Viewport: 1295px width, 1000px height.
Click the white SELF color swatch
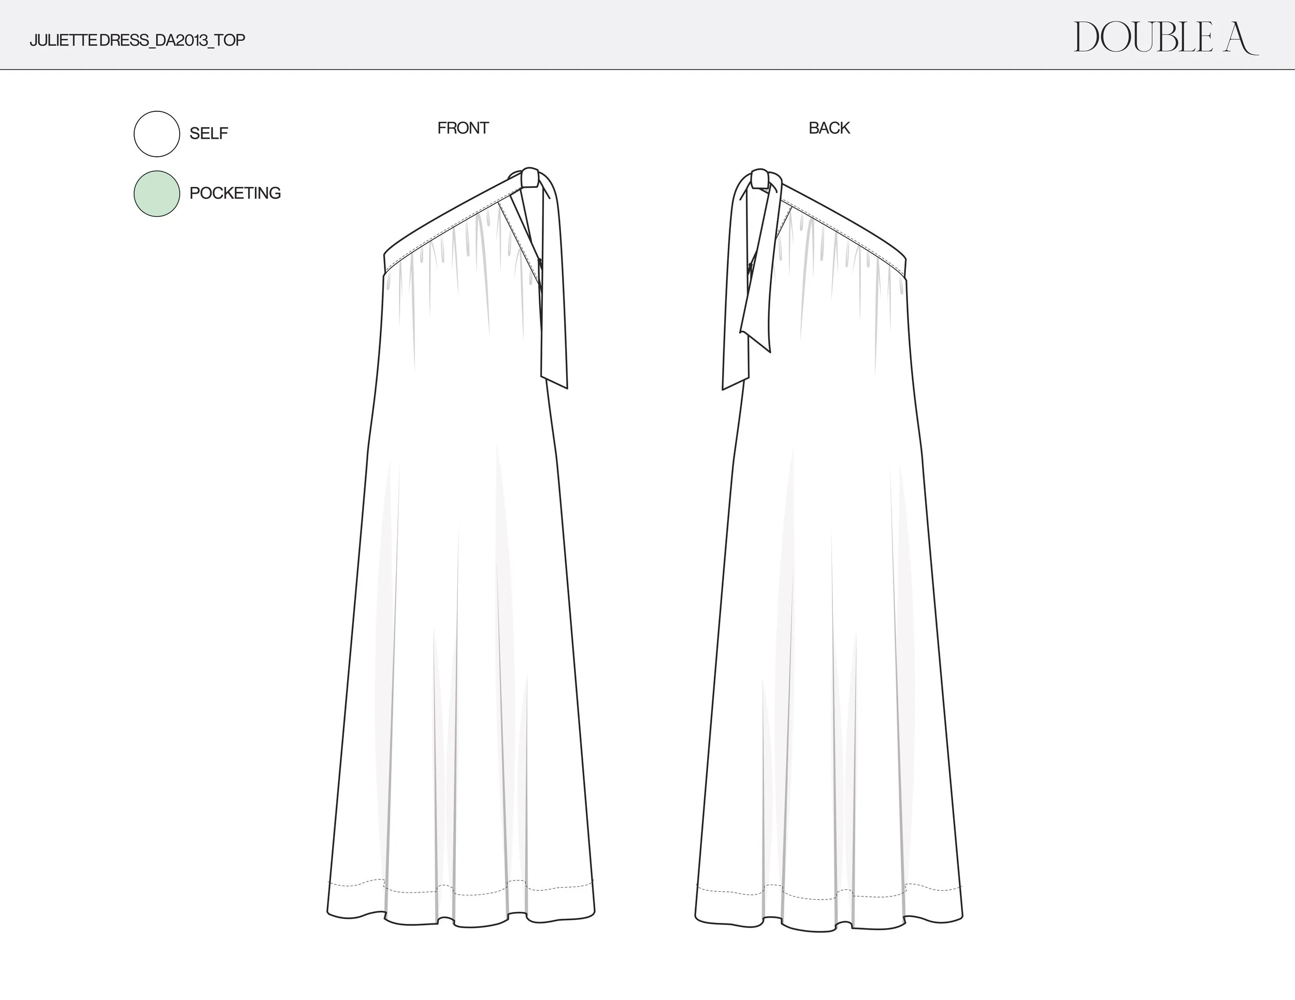pyautogui.click(x=156, y=134)
